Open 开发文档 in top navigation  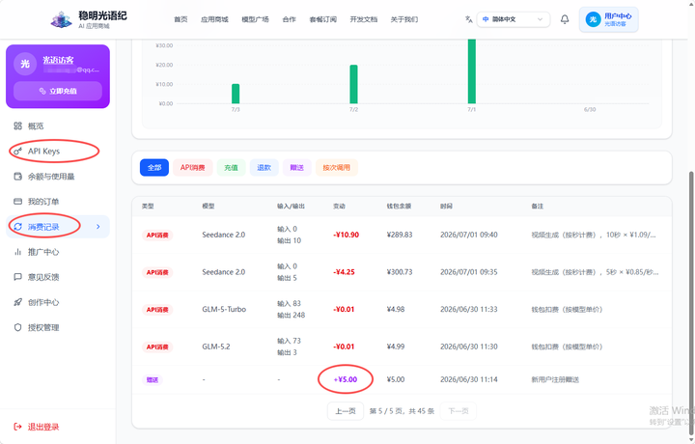pos(364,19)
